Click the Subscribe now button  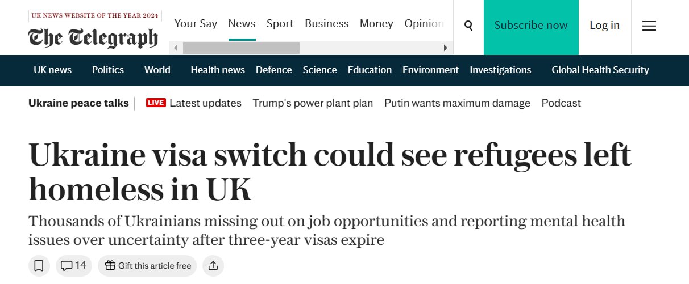pyautogui.click(x=531, y=26)
